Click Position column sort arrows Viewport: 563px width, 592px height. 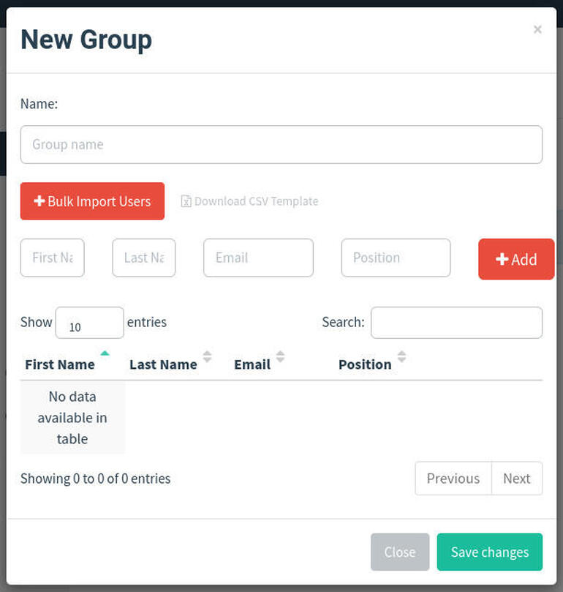coord(401,357)
